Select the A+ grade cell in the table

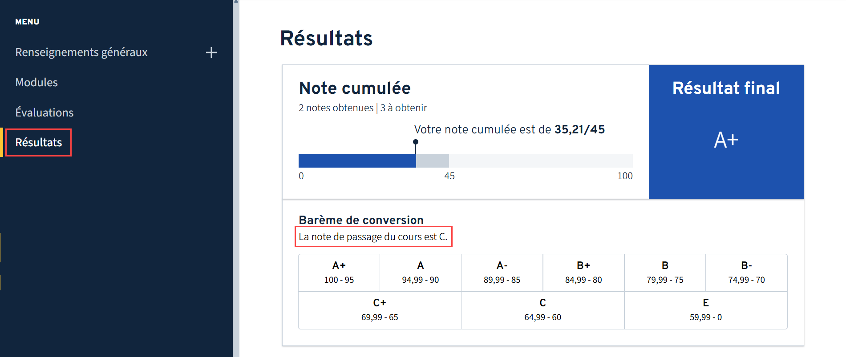(339, 272)
